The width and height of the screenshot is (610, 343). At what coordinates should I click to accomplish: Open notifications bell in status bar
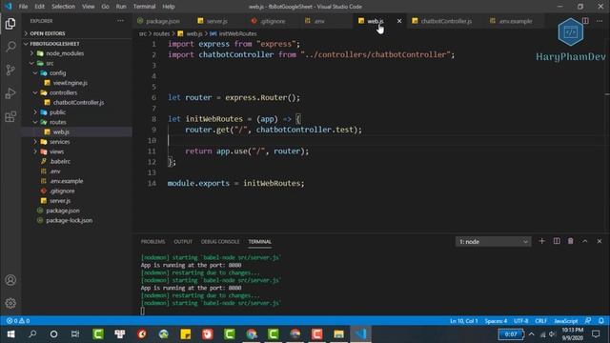pos(601,321)
